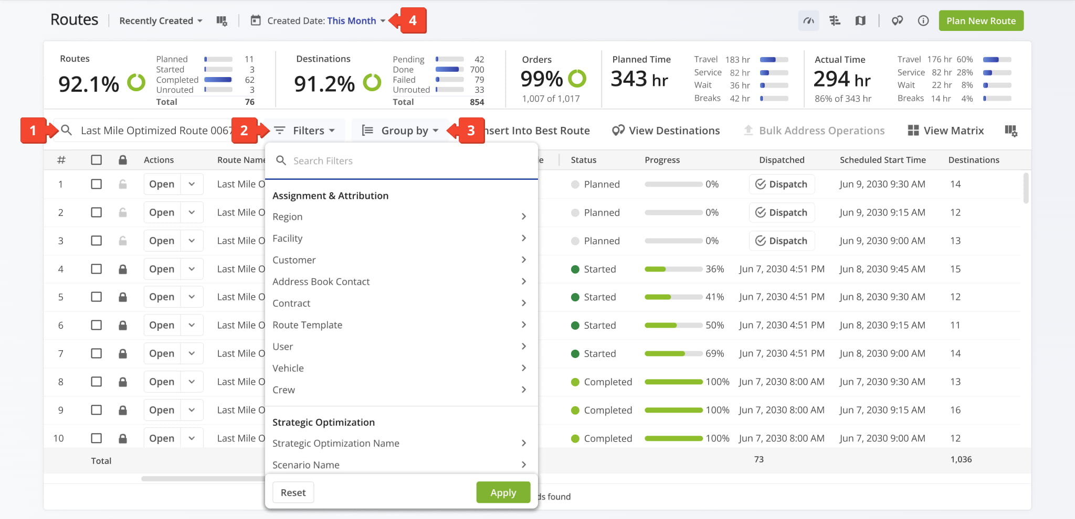Click the Search Filters input field

pyautogui.click(x=401, y=161)
